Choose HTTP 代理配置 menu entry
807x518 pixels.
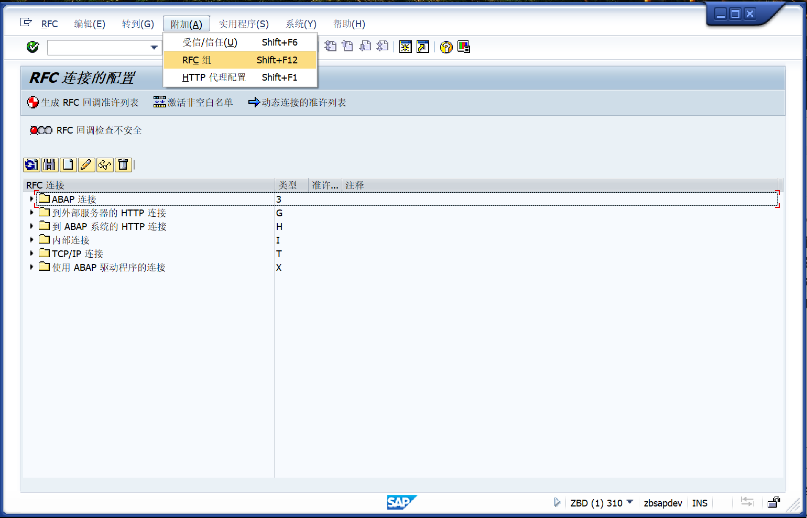coord(240,78)
